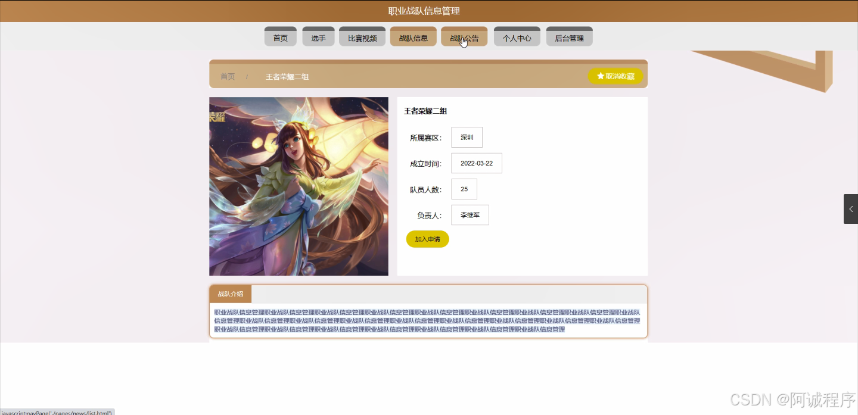
Task: Click the team introduction paragraph text
Action: 428,320
